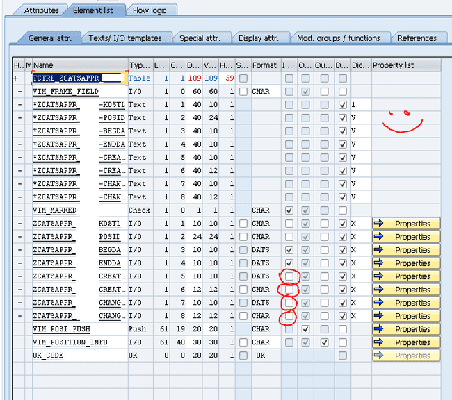Switch to the References tab

(x=417, y=38)
